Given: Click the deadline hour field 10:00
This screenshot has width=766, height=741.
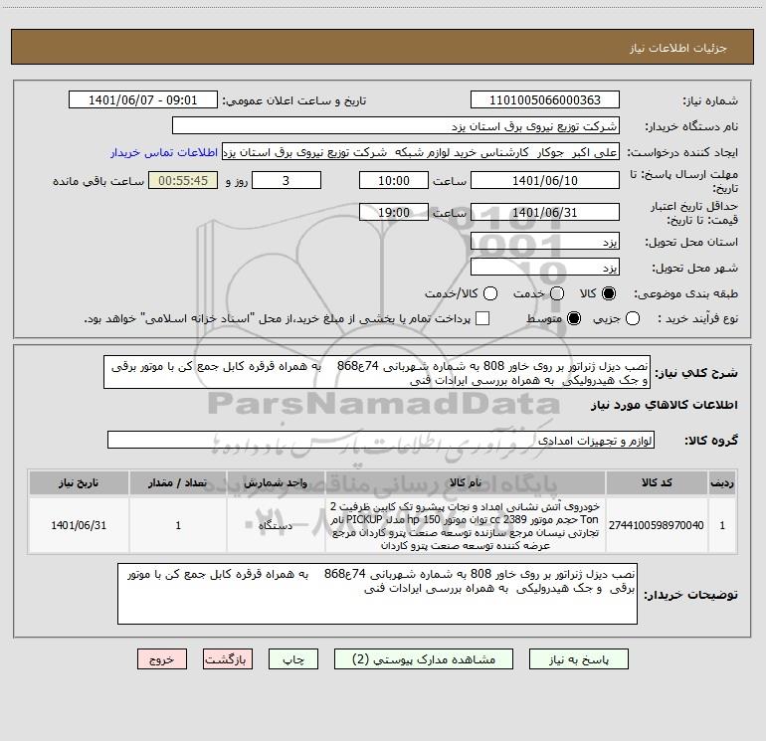Looking at the screenshot, I should tap(394, 180).
